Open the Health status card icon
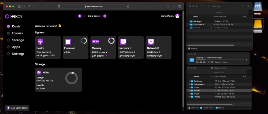This screenshot has height=114, width=268. 40,42
